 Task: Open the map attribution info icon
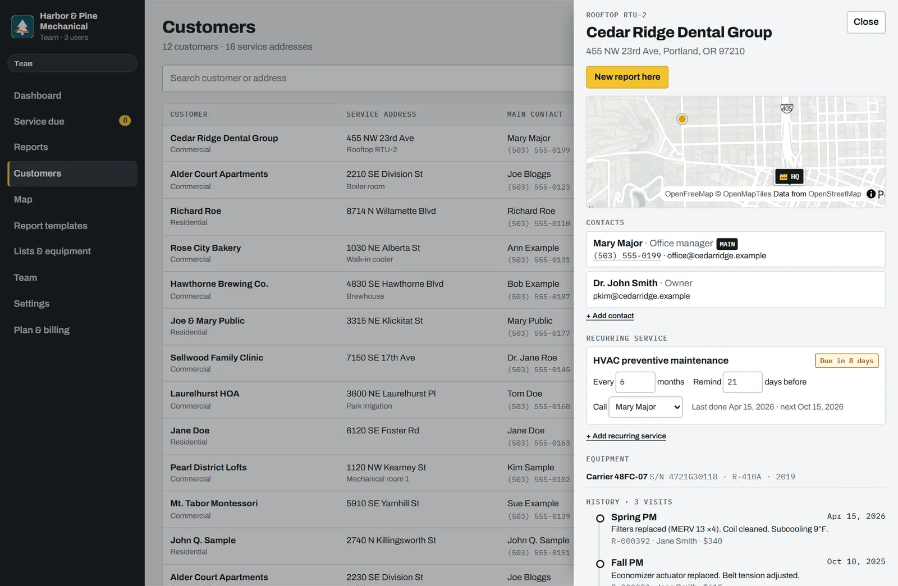coord(871,194)
